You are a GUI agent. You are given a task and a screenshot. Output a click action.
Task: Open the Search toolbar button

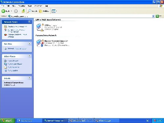pyautogui.click(x=32, y=11)
